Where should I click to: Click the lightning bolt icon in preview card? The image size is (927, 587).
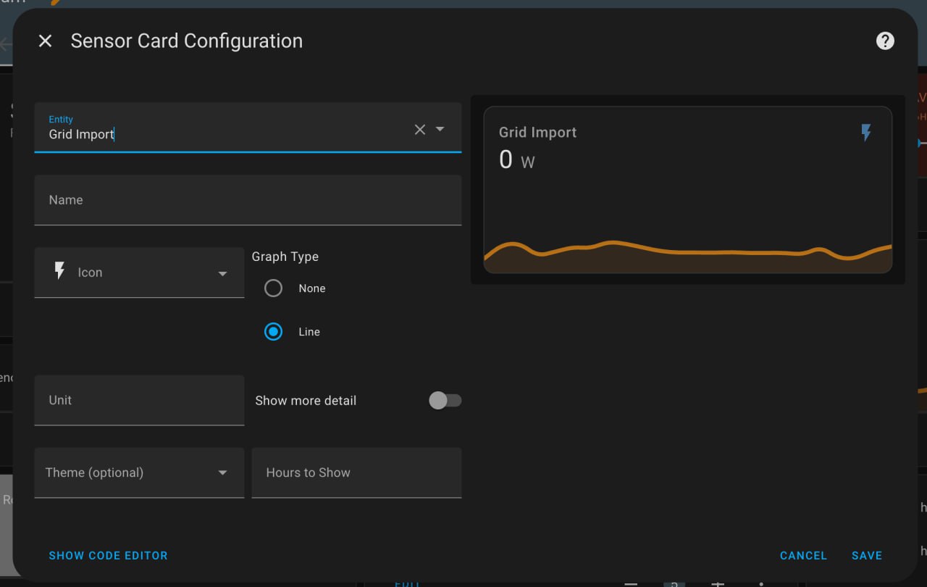point(866,133)
